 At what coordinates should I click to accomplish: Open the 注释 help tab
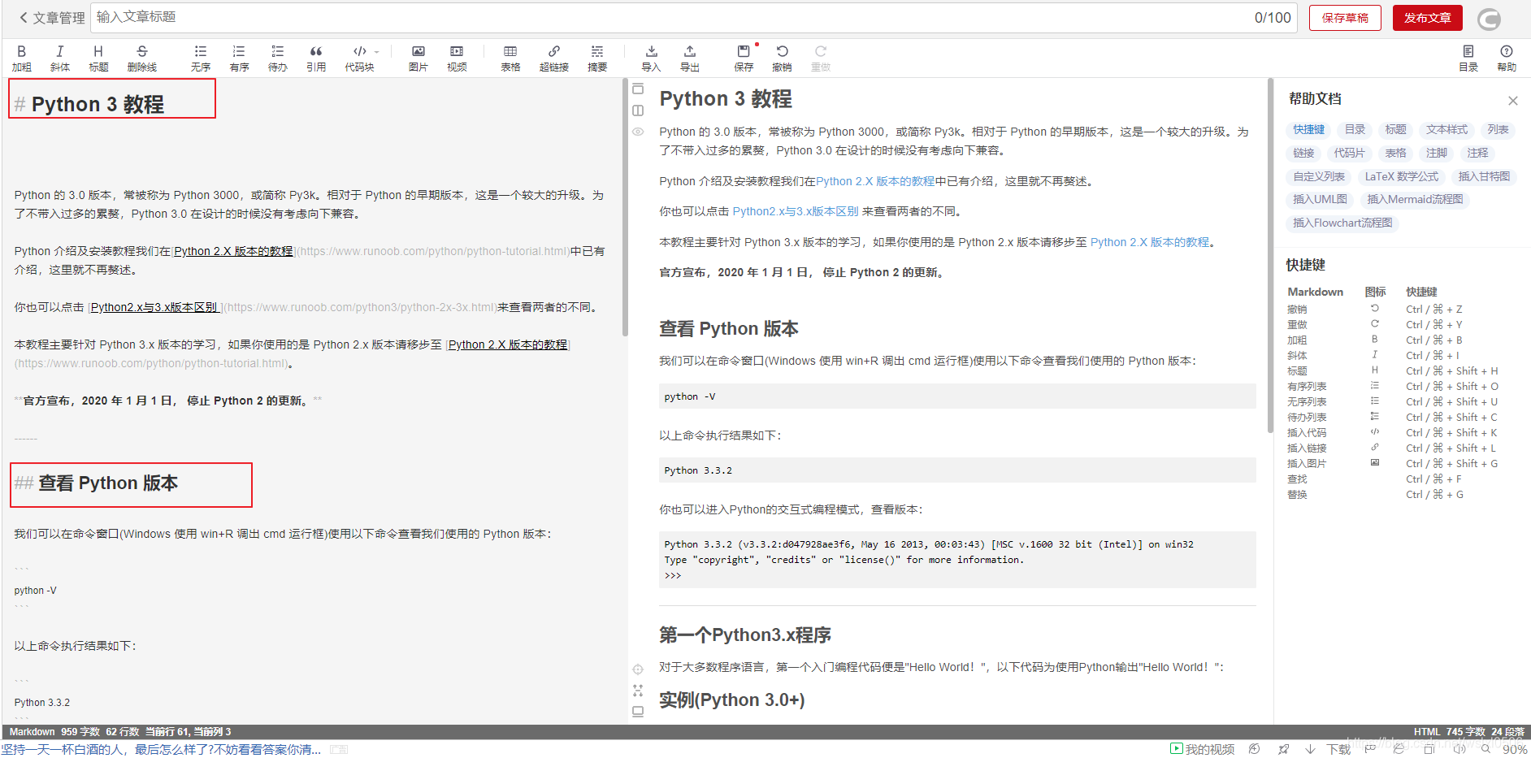[1477, 153]
